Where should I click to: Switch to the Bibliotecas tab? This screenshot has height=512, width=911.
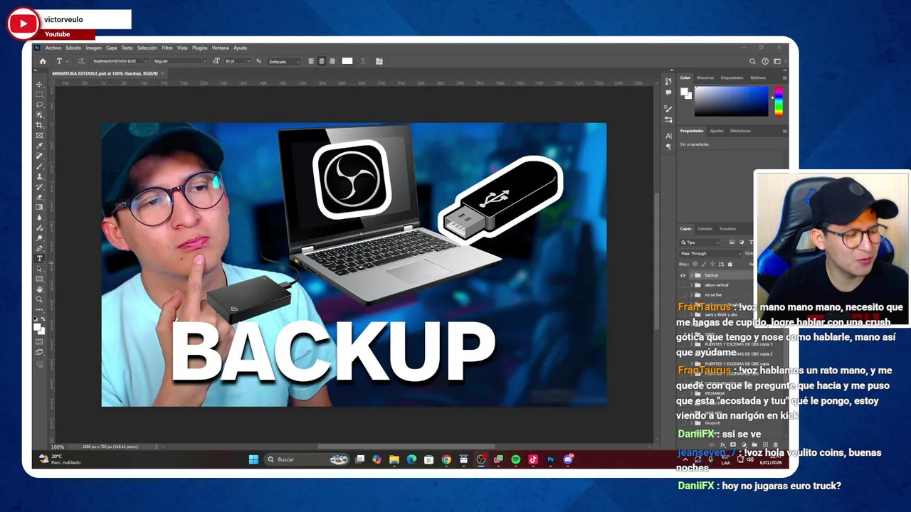pos(740,131)
